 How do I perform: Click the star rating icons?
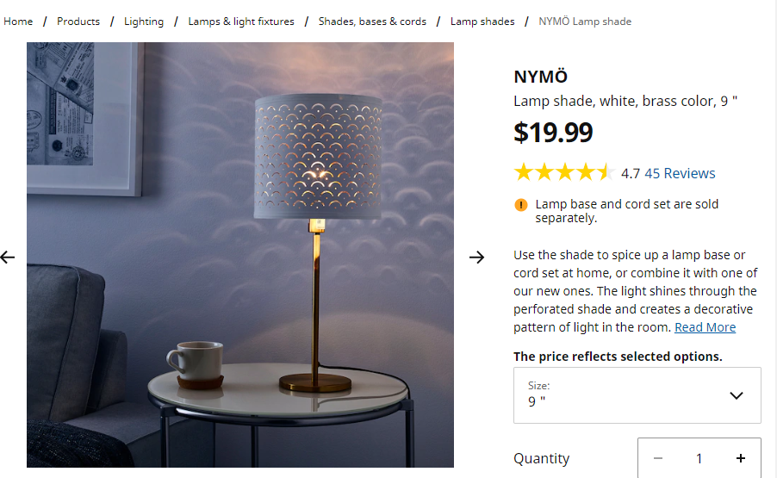tap(563, 173)
